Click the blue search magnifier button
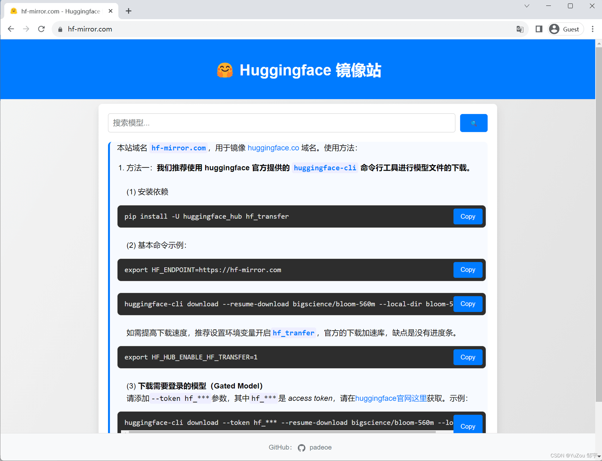602x461 pixels. pyautogui.click(x=473, y=123)
